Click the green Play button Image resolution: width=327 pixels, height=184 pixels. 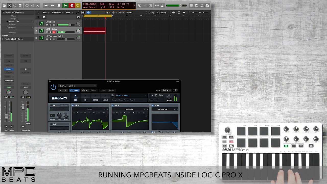click(x=65, y=5)
